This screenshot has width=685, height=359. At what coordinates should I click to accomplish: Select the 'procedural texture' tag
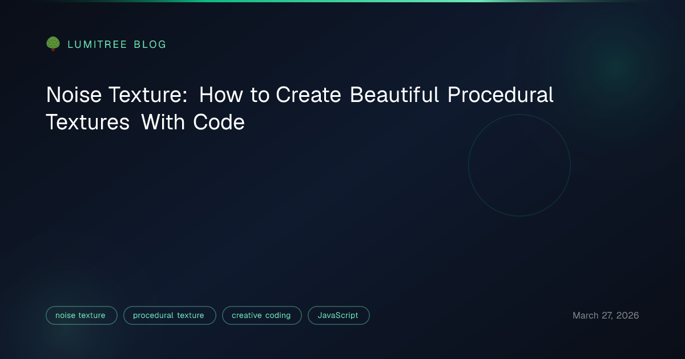point(170,315)
